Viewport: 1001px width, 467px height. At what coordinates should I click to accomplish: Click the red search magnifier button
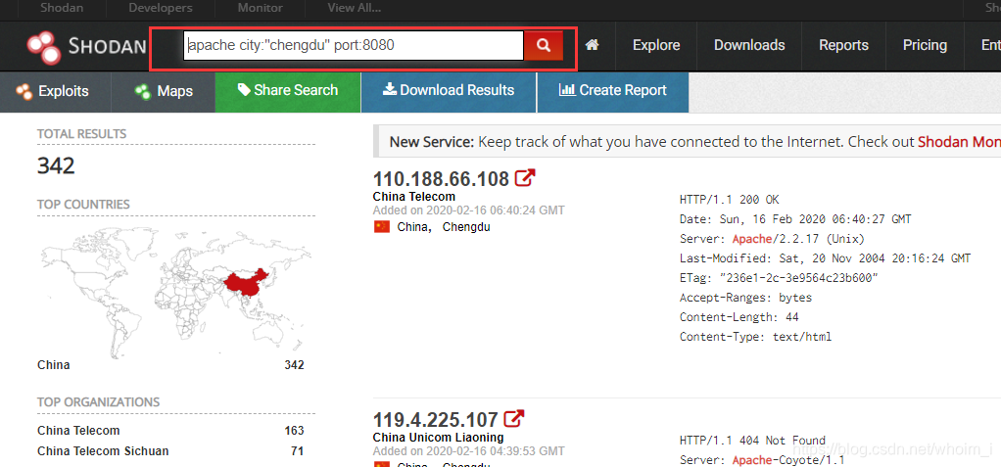pyautogui.click(x=544, y=45)
